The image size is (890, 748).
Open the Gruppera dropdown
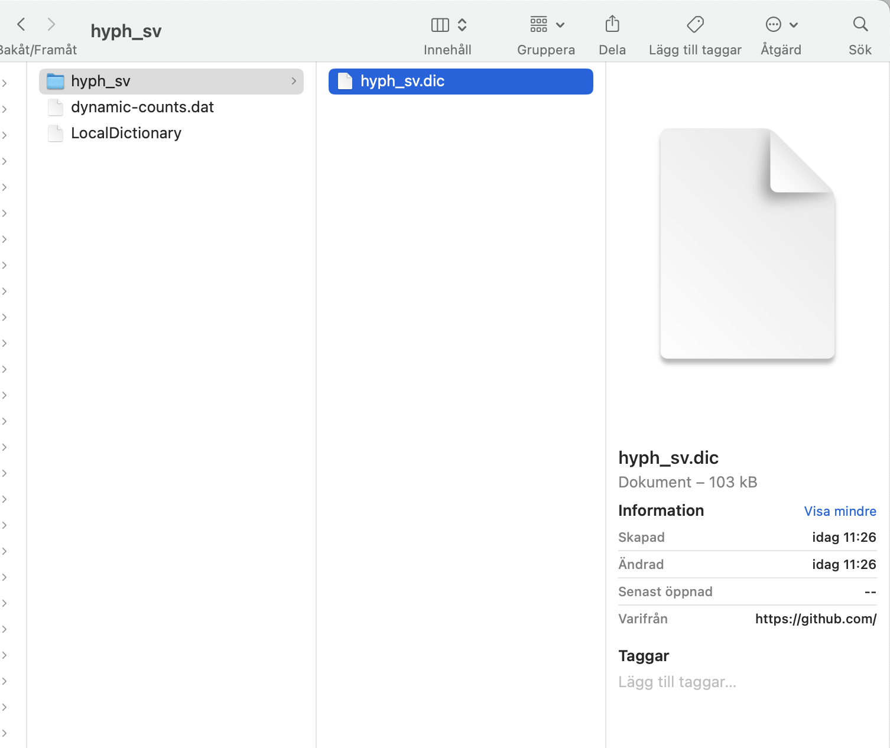(544, 24)
